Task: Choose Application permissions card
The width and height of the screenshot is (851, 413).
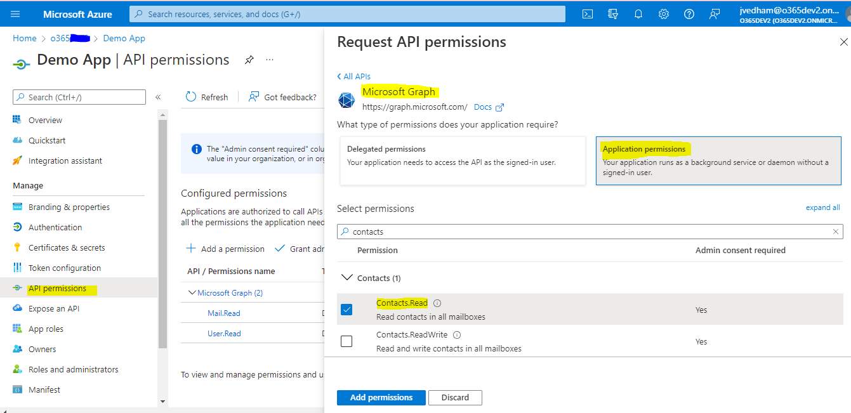Action: 718,161
